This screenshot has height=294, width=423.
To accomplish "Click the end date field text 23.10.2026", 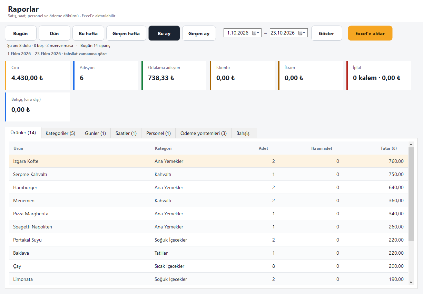I will click(x=283, y=33).
